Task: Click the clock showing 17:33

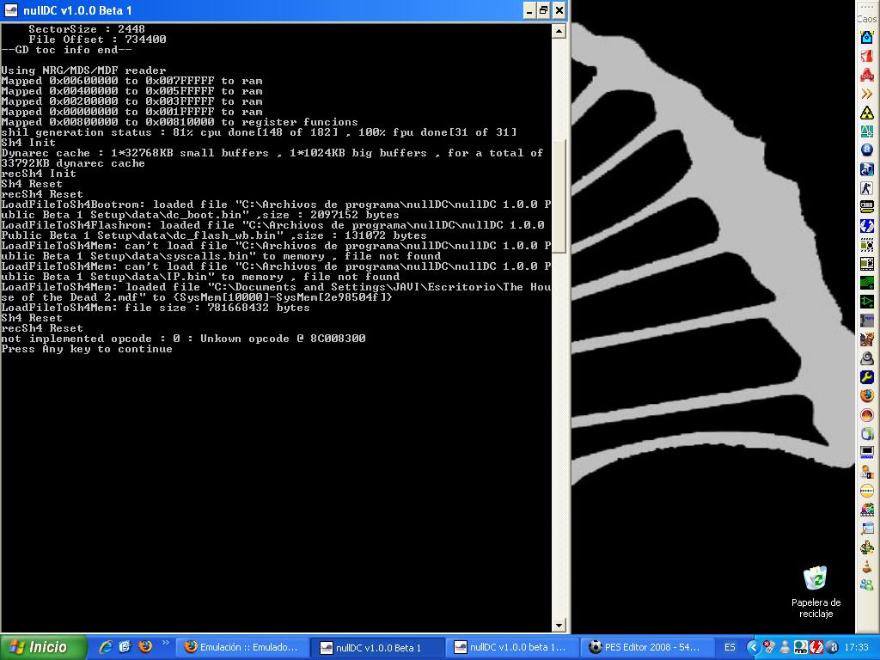Action: tap(857, 648)
